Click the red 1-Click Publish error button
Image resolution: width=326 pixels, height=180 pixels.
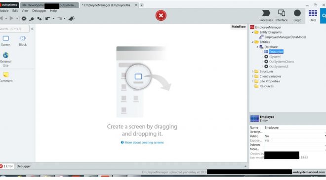pos(161,15)
